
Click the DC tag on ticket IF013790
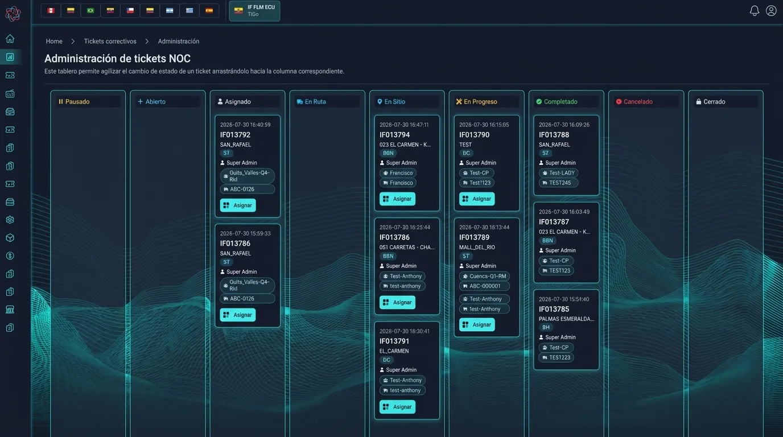click(x=467, y=153)
